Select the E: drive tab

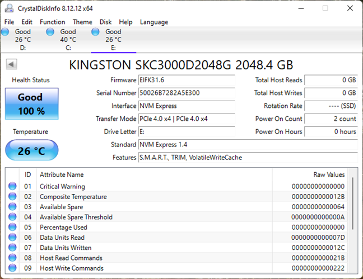[113, 40]
